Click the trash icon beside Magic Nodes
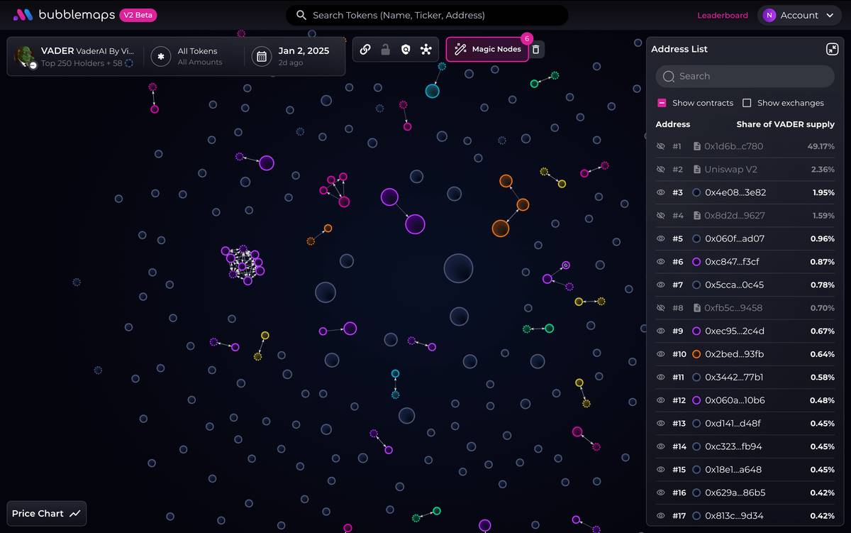Image resolution: width=851 pixels, height=533 pixels. click(536, 49)
